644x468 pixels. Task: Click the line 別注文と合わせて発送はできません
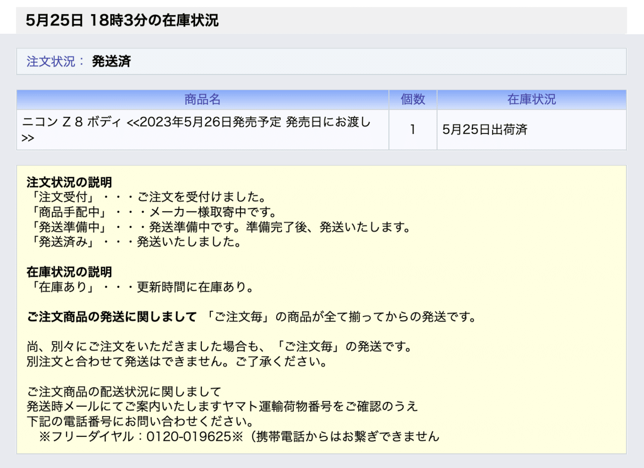(177, 363)
